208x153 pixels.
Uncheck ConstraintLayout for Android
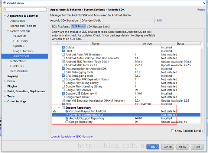click(67, 111)
